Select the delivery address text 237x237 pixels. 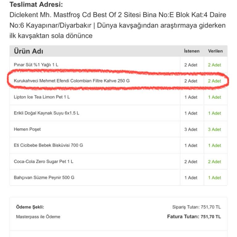pyautogui.click(x=118, y=25)
